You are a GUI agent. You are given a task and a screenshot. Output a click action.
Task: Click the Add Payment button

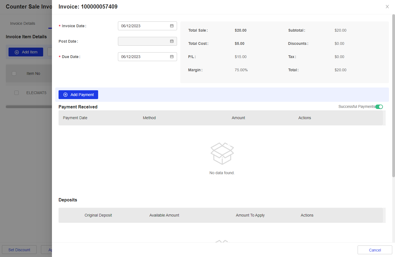(x=78, y=95)
